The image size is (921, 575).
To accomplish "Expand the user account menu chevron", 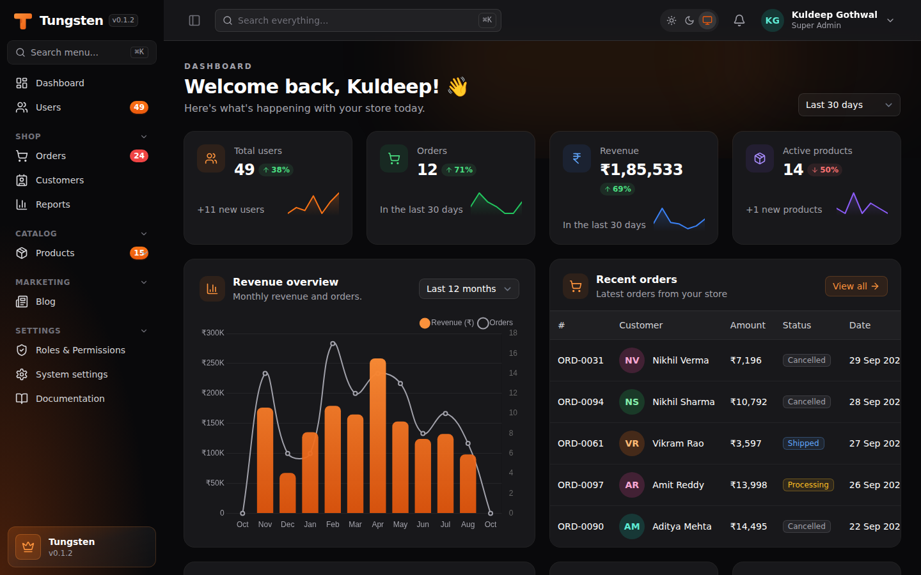I will click(x=890, y=20).
